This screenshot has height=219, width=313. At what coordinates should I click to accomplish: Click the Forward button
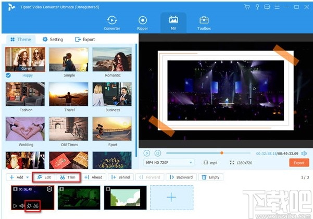(x=149, y=177)
